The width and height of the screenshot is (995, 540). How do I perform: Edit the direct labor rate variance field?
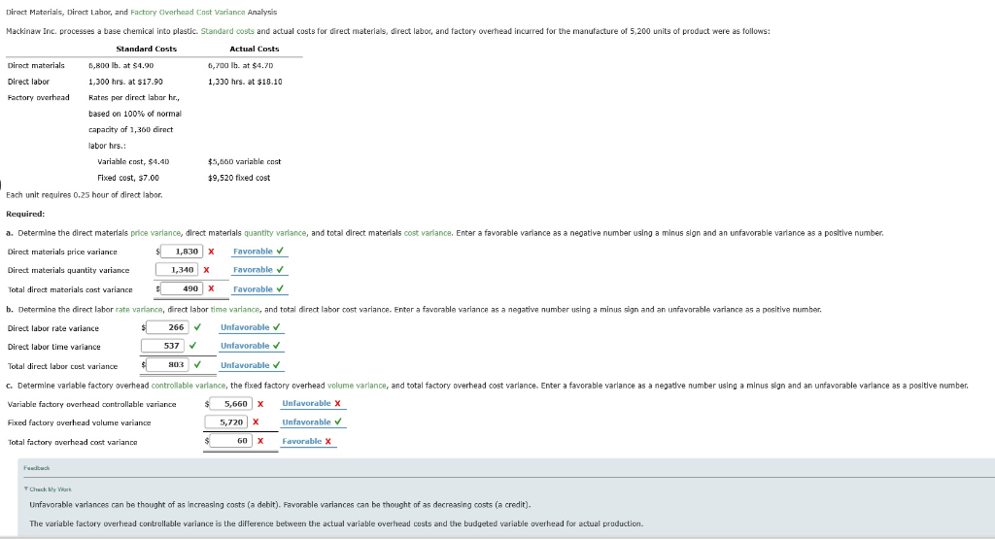(167, 327)
